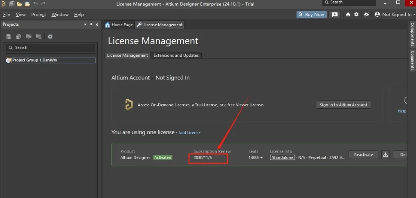Click the Open Project folder icon
The image size is (416, 198).
point(27,4)
